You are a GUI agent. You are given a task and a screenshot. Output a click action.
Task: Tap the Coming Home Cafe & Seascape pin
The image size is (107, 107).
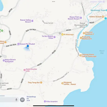point(80,55)
